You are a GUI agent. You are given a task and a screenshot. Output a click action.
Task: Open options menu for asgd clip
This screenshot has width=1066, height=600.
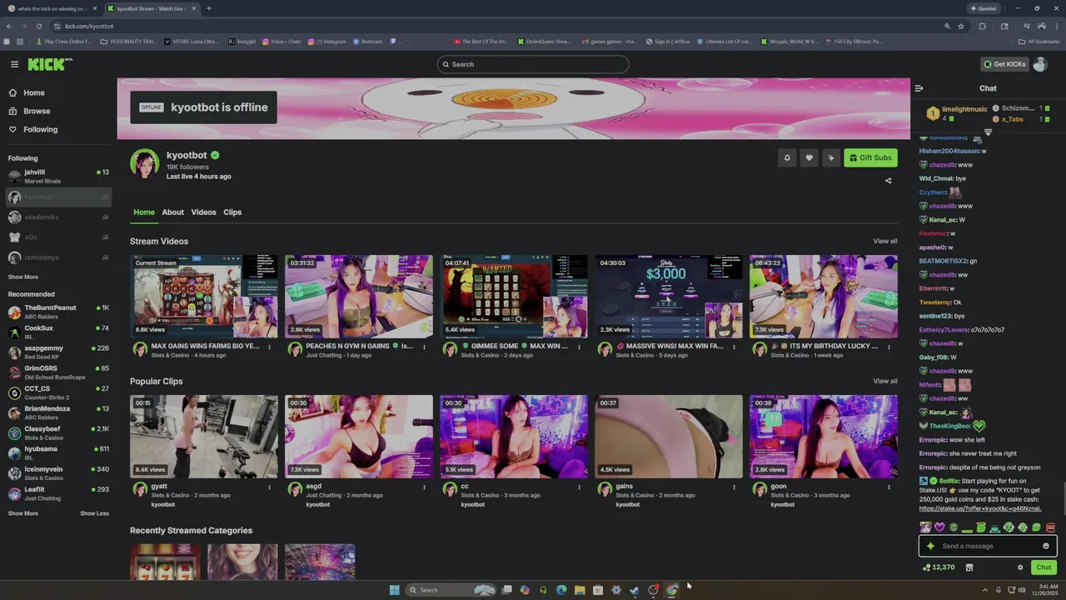click(424, 487)
